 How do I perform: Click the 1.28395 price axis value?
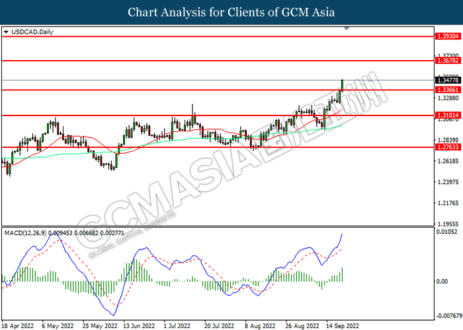(448, 140)
